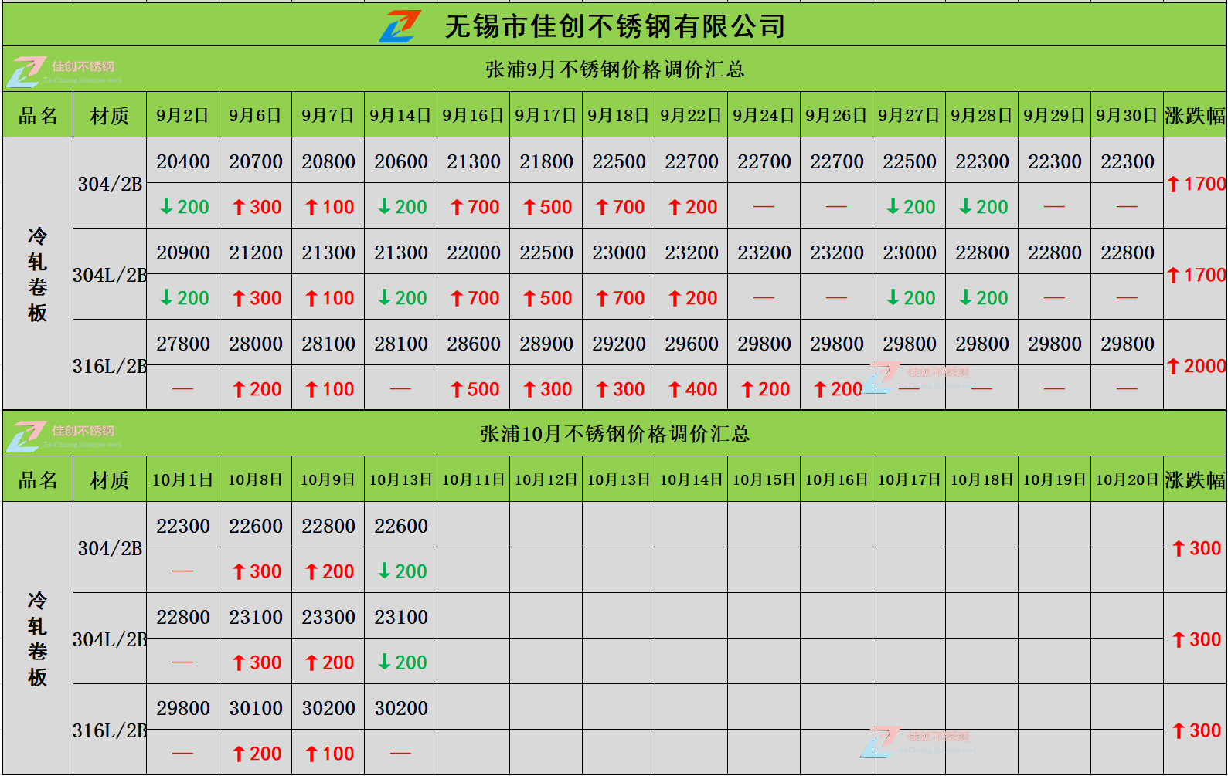Click the 9月29日 column header
Screen dimensions: 1228x776
(x=1055, y=115)
